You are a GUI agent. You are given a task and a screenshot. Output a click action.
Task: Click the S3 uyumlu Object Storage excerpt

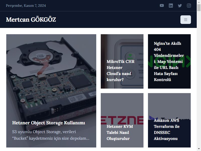51,135
